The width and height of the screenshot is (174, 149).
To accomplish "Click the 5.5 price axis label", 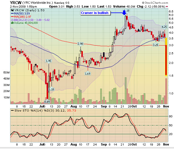I will pos(171,19).
